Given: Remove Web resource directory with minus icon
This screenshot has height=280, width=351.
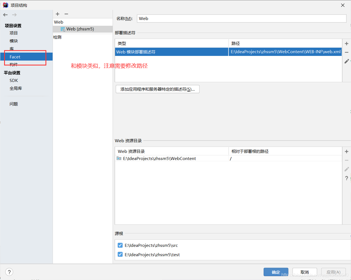Looking at the screenshot, I should point(347,160).
